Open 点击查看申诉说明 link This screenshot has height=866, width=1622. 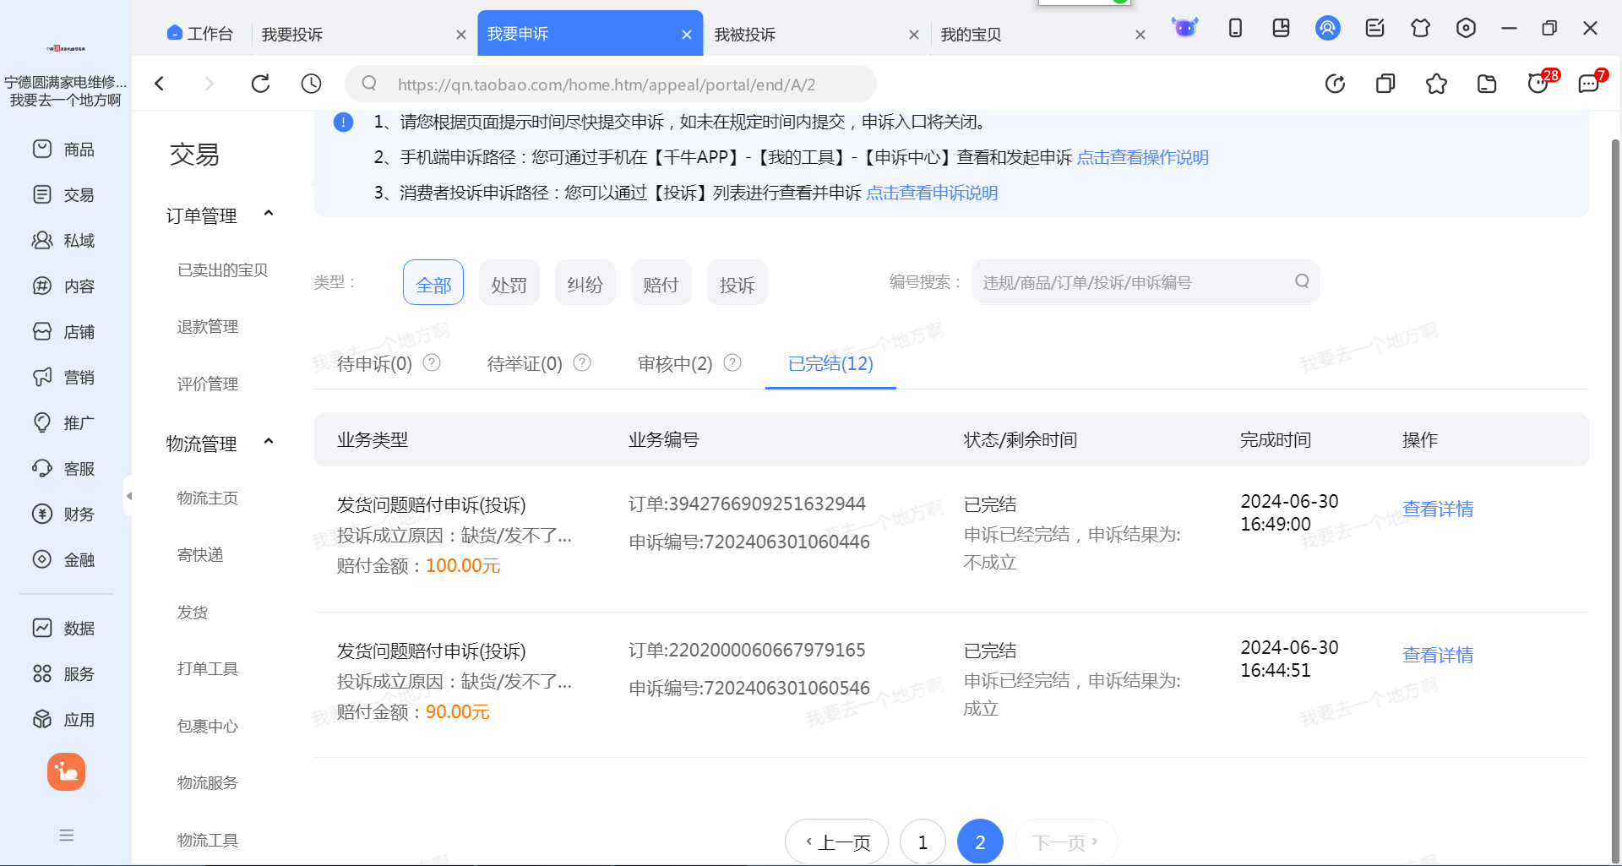[932, 193]
